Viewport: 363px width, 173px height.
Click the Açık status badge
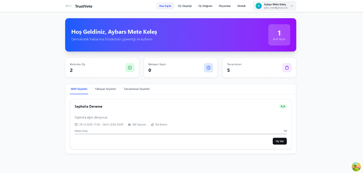tap(283, 106)
